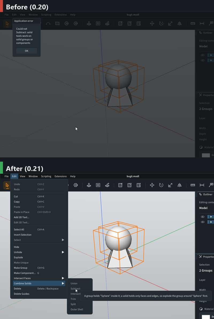Click the Move tool in After toolbar

(152, 185)
